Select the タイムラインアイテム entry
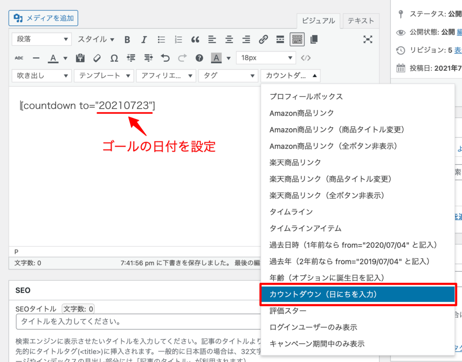462x362 pixels. [358, 228]
